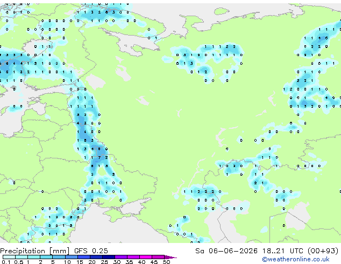Click the '25' legend value
341x264 pixels.
(x=104, y=262)
